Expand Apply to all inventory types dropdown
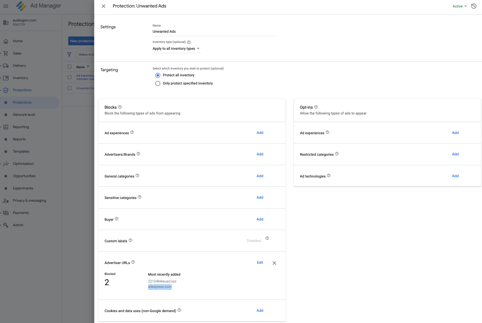This screenshot has height=323, width=482. [176, 49]
